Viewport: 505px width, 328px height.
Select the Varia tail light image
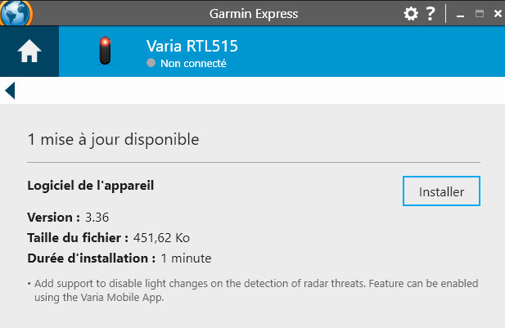pyautogui.click(x=105, y=51)
